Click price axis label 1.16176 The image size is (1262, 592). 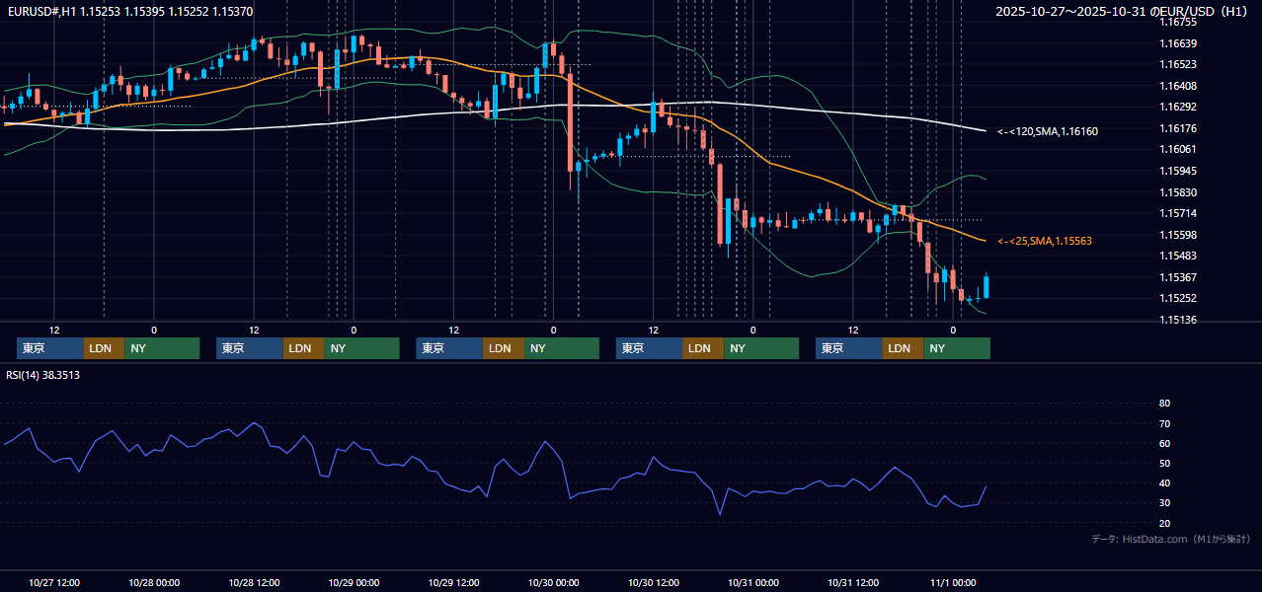pos(1178,128)
